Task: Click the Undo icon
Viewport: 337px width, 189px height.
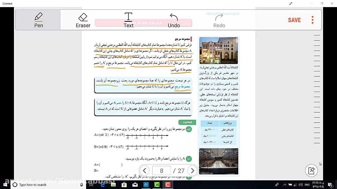Action: 174,20
